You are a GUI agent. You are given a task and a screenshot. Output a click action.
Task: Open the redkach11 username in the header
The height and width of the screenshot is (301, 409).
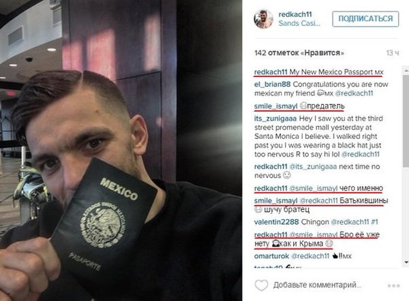pos(295,14)
